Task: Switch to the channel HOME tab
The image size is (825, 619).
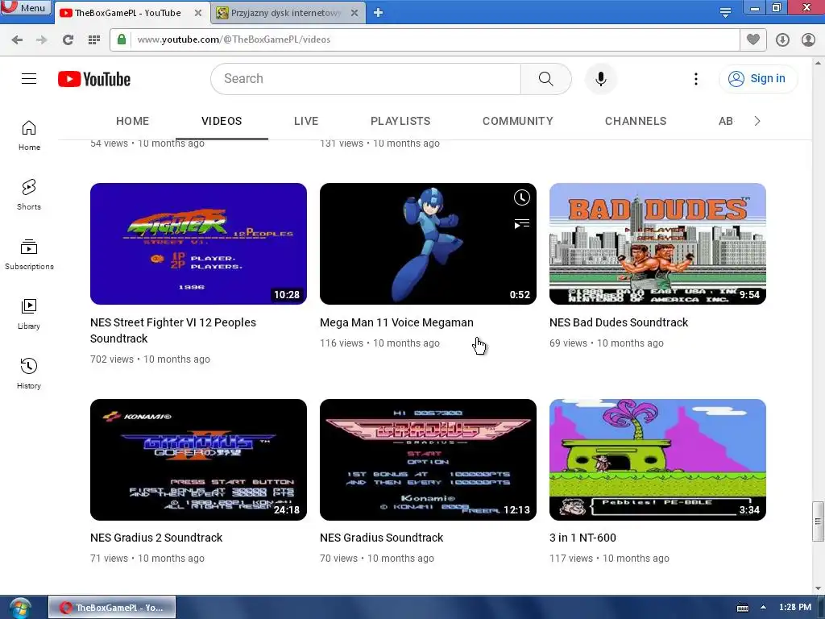Action: coord(133,121)
